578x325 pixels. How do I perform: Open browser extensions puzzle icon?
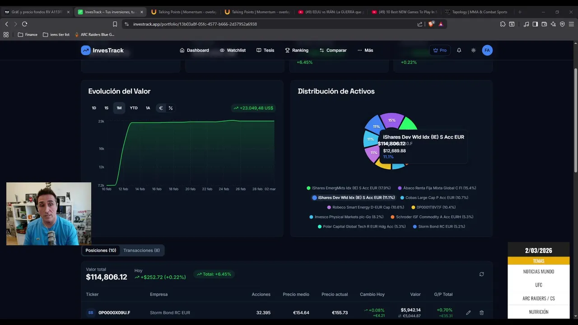pyautogui.click(x=503, y=24)
